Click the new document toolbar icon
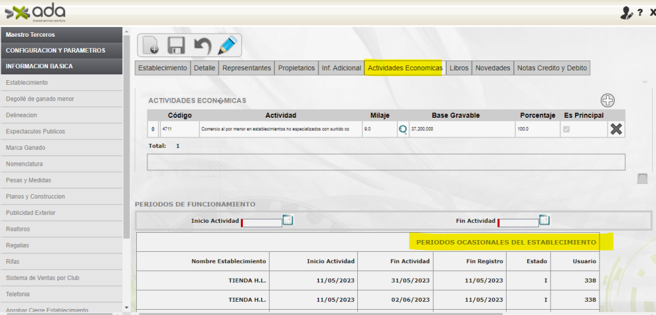 tap(150, 45)
